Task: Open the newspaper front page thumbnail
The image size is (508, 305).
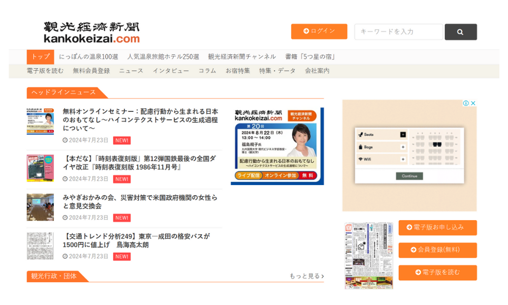Action: [369, 256]
